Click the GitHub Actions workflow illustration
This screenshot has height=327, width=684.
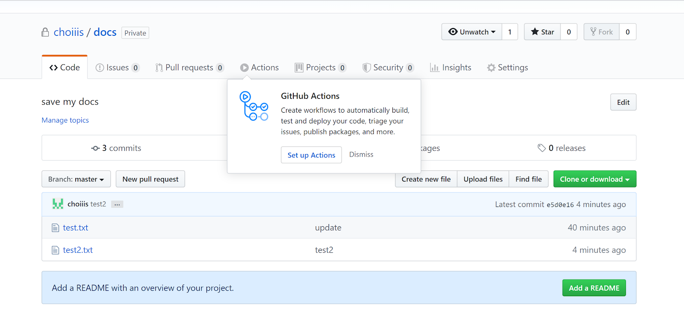(254, 106)
